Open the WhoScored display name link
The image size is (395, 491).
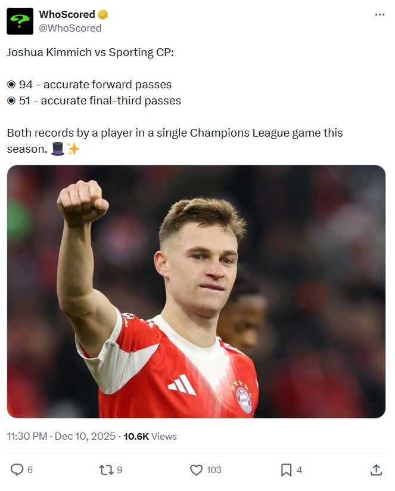(x=67, y=14)
